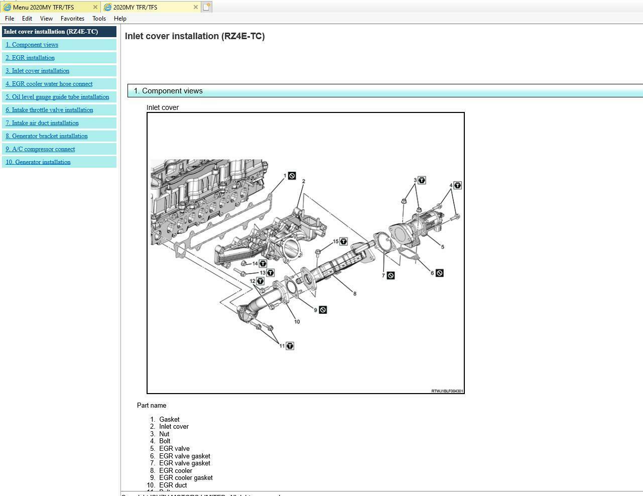Open A/C compressor connect link
Image resolution: width=643 pixels, height=496 pixels.
40,149
